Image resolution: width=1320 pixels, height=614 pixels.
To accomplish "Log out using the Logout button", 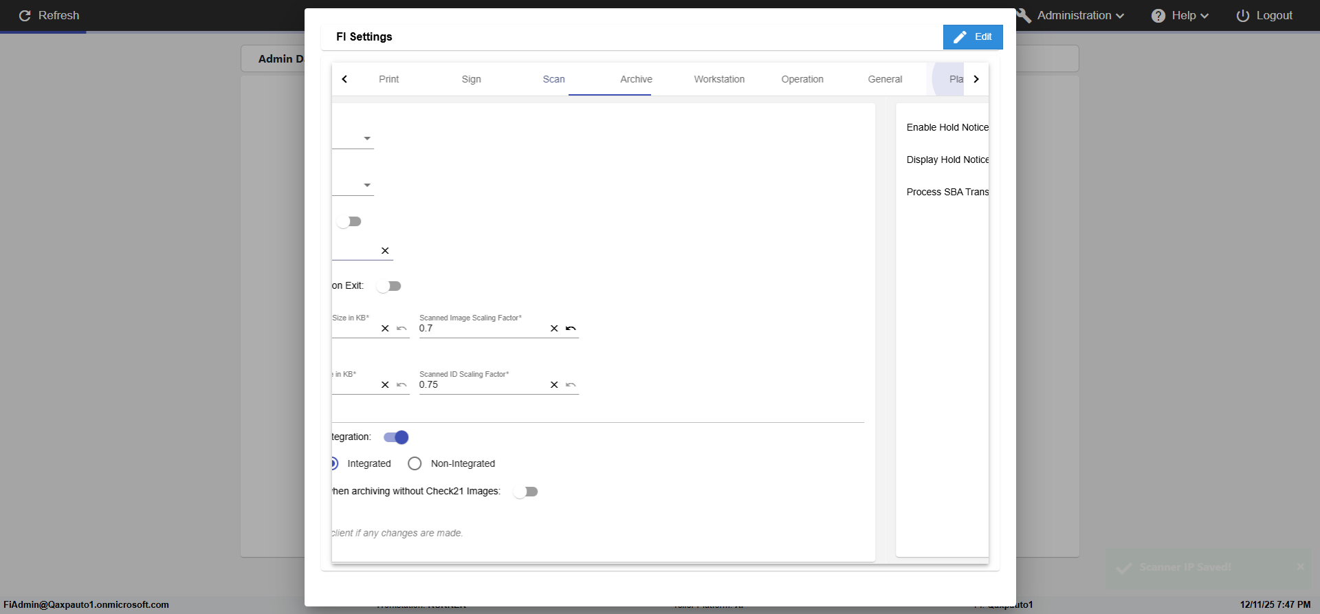I will coord(1265,16).
